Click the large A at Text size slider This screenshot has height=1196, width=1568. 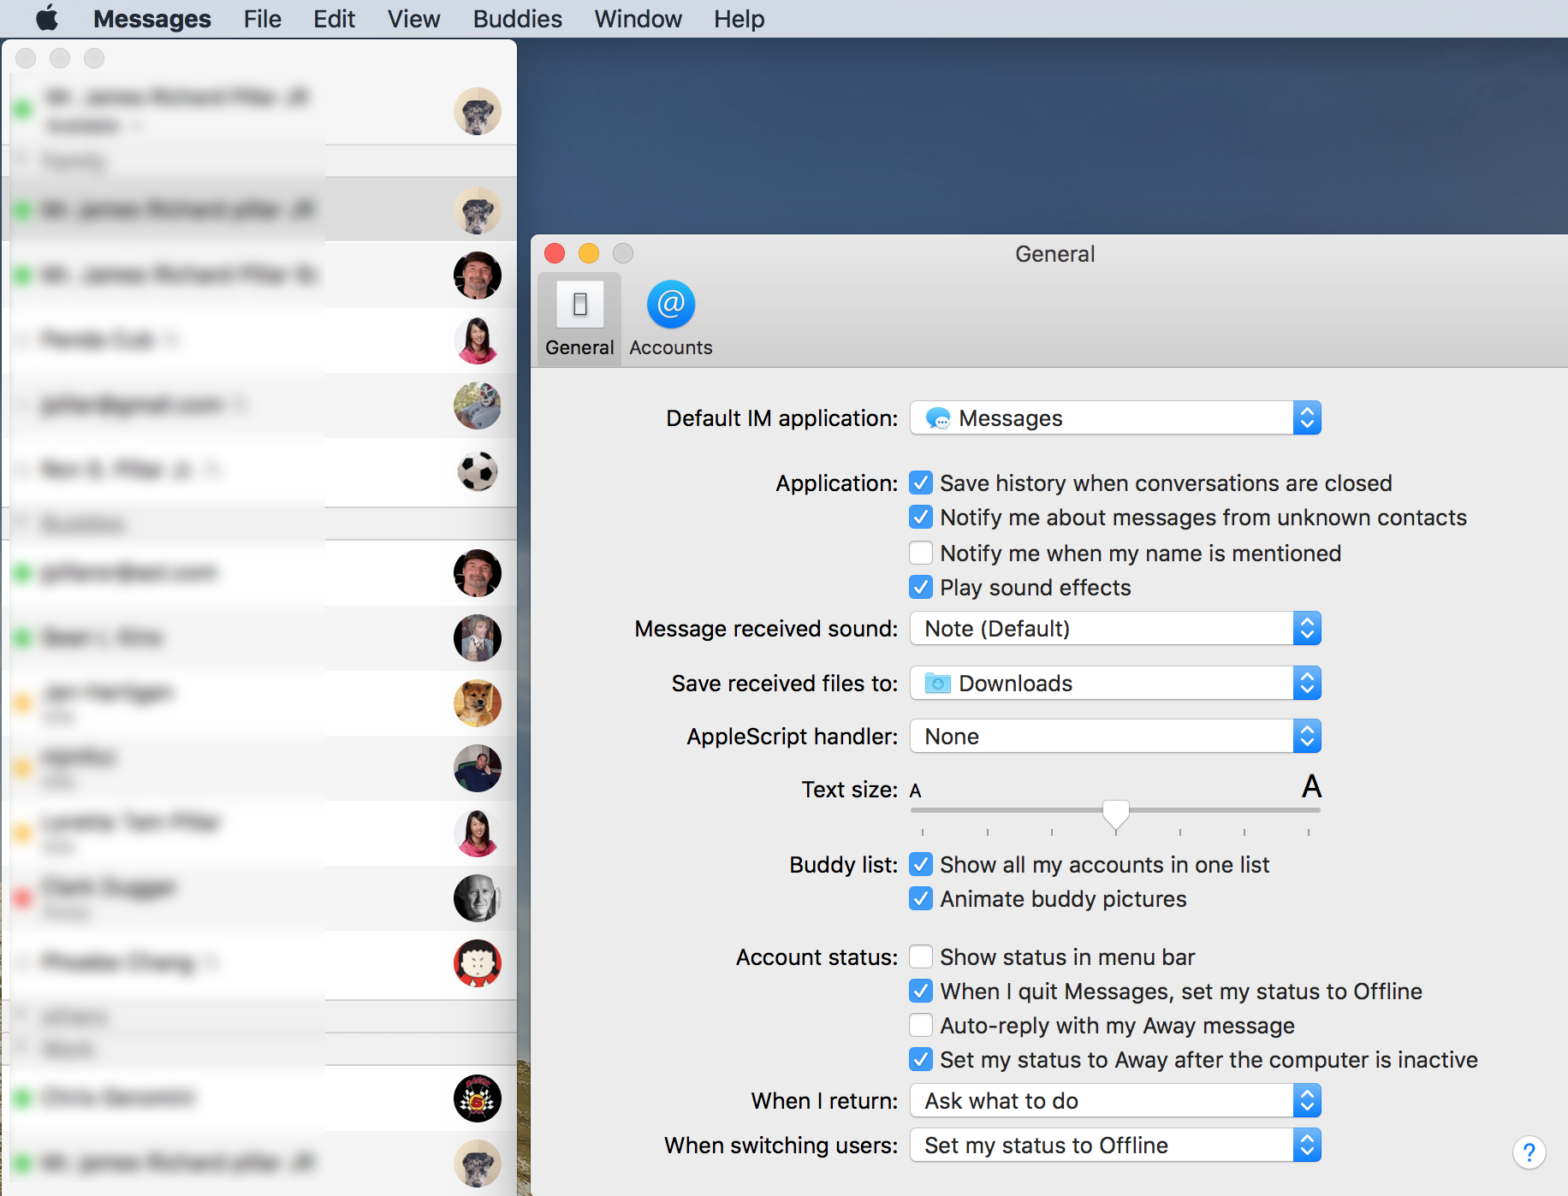pos(1311,786)
